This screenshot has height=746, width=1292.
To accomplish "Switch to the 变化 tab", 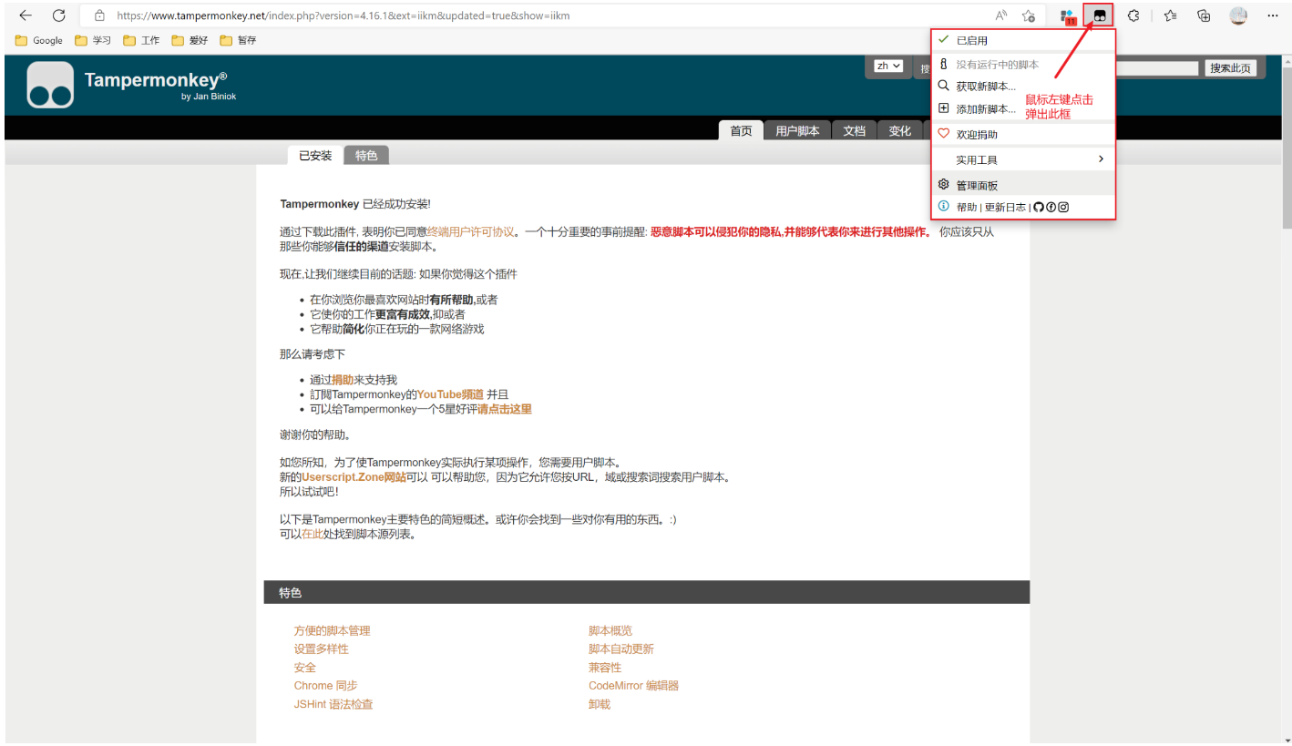I will pos(899,130).
